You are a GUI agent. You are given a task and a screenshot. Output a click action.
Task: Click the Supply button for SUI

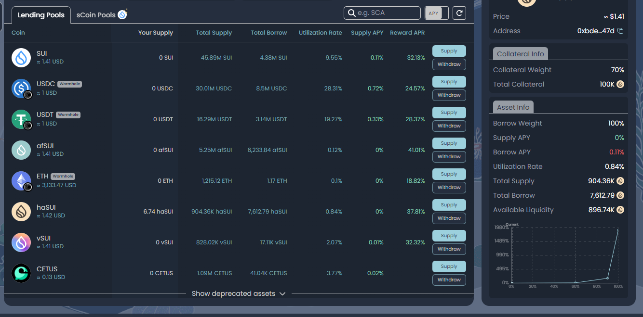[x=449, y=51]
